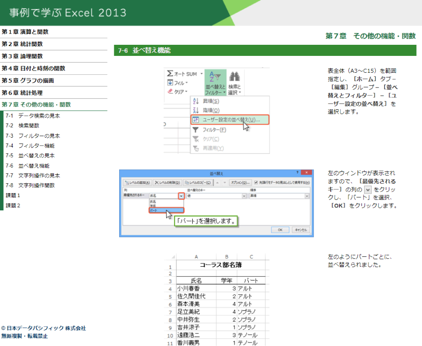Open the AutoSUM dropdown arrow
The image size is (422, 346).
point(201,74)
